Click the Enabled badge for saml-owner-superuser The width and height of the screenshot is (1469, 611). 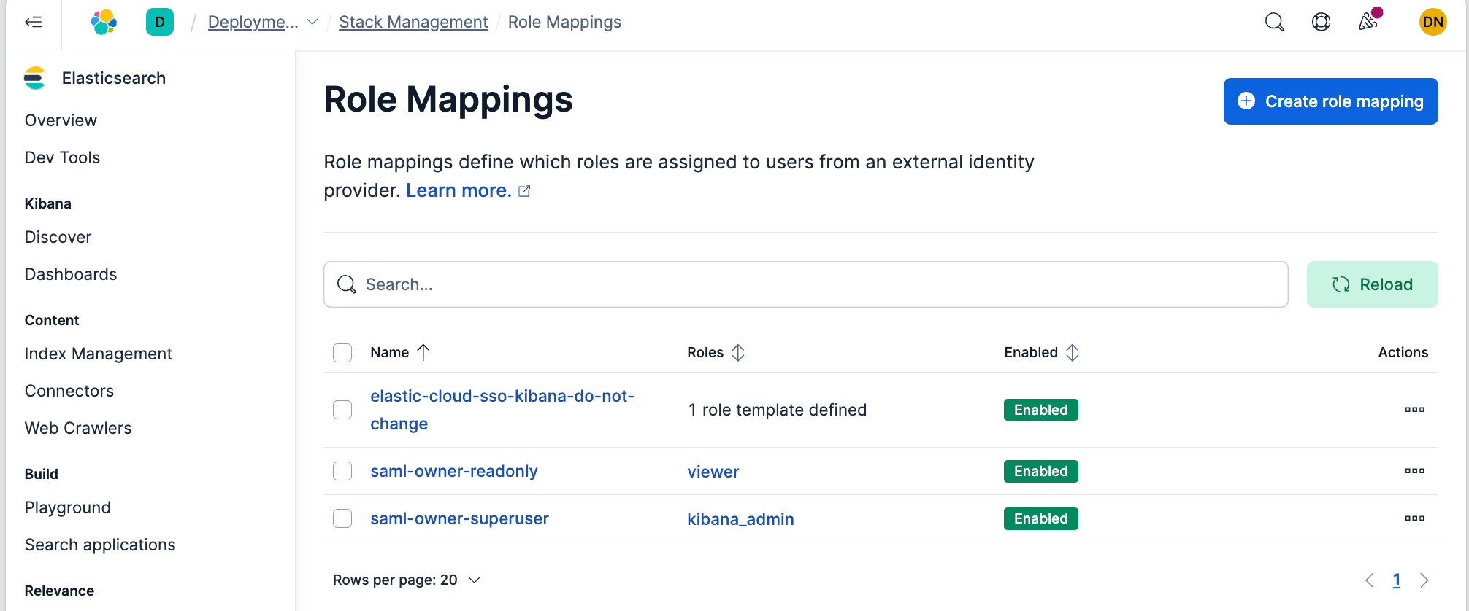tap(1040, 518)
